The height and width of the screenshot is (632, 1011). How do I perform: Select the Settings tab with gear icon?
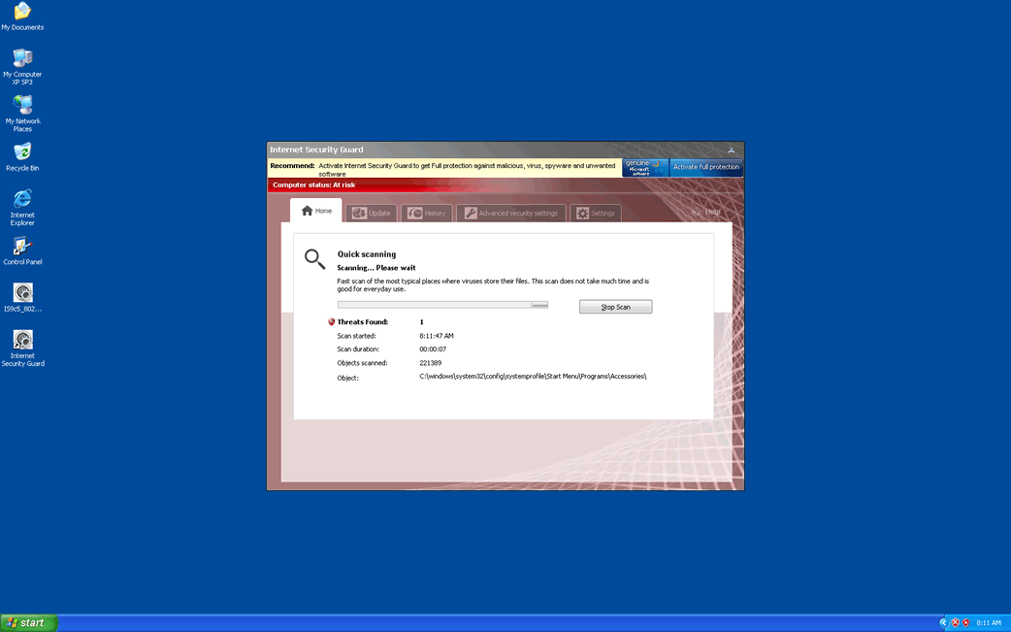(x=595, y=214)
